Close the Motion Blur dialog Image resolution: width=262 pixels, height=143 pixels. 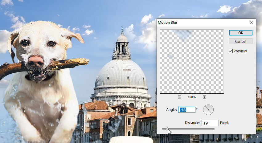[x=251, y=22]
